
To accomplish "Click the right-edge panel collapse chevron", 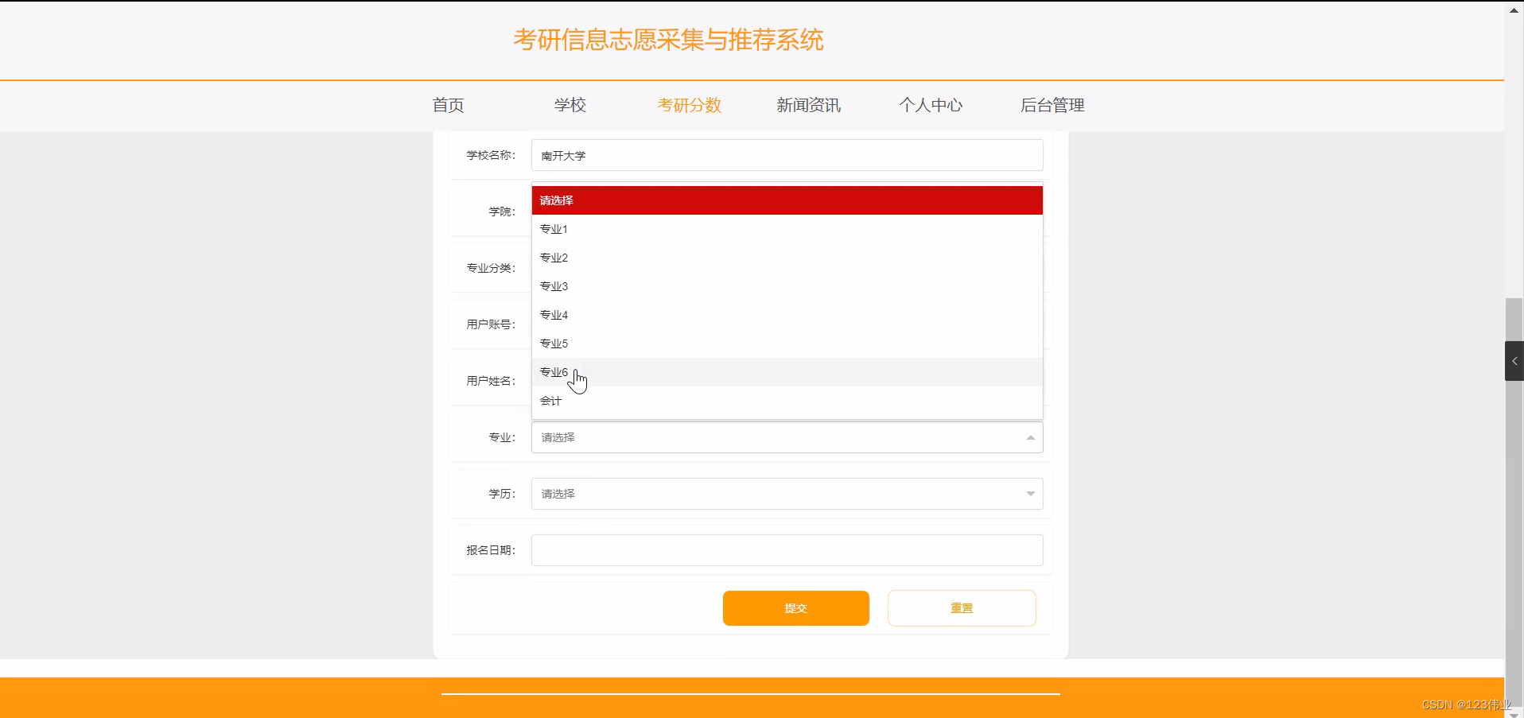I will coord(1514,360).
